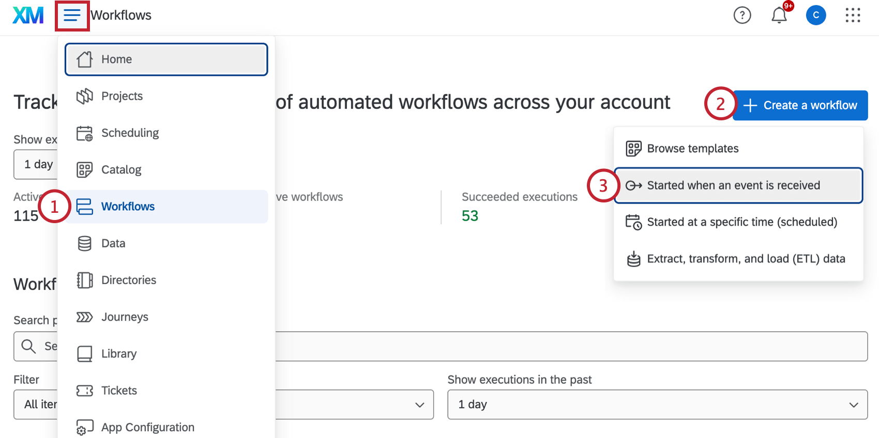The image size is (879, 438).
Task: Choose Started at a specific time (scheduled)
Action: click(741, 222)
